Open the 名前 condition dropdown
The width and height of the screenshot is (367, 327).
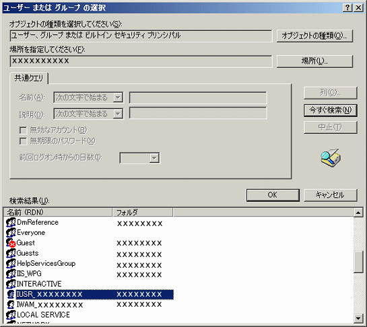pos(118,98)
